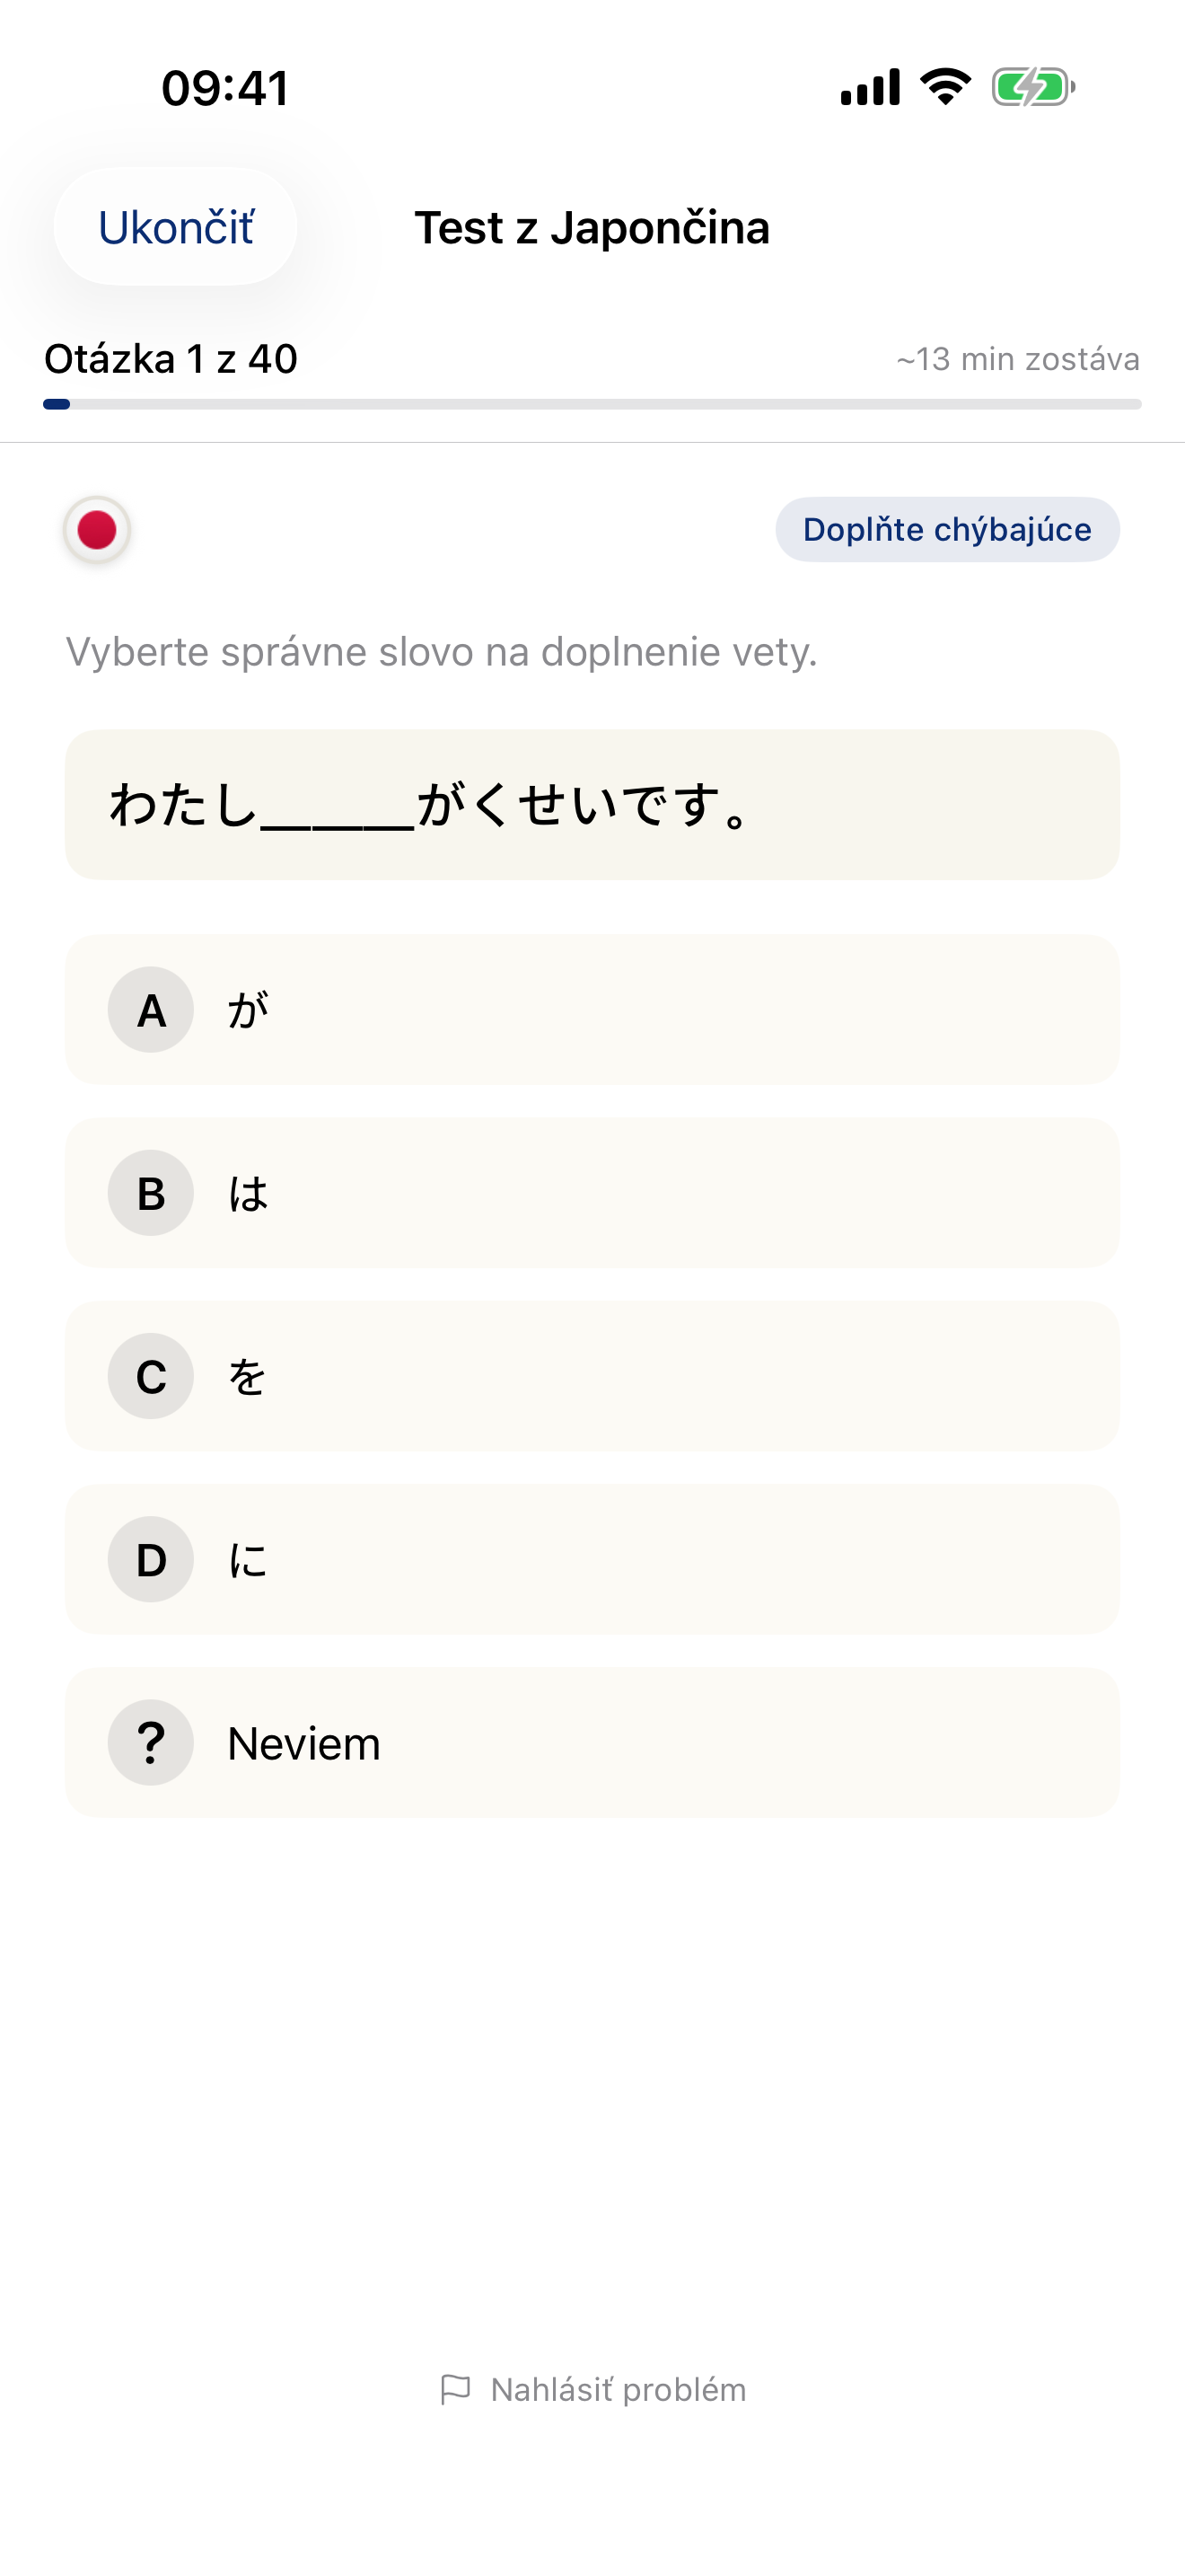
Task: Click the Japan flag icon
Action: click(96, 530)
